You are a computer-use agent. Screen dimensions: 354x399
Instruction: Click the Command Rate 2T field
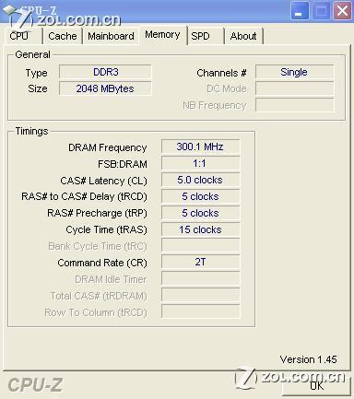200,262
